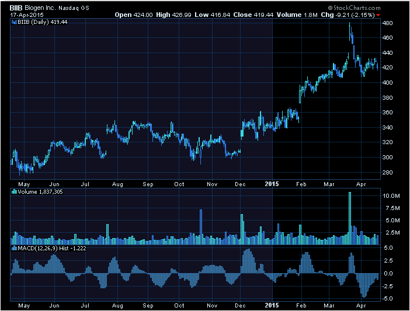Click the tallest volume bar above 10.0M
This screenshot has width=410, height=311.
pyautogui.click(x=350, y=218)
